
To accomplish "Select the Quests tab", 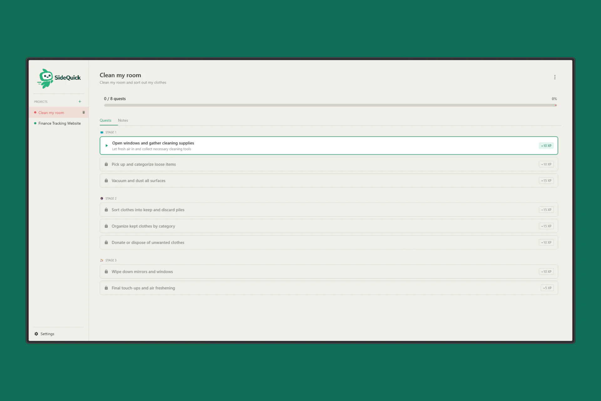I will [105, 120].
